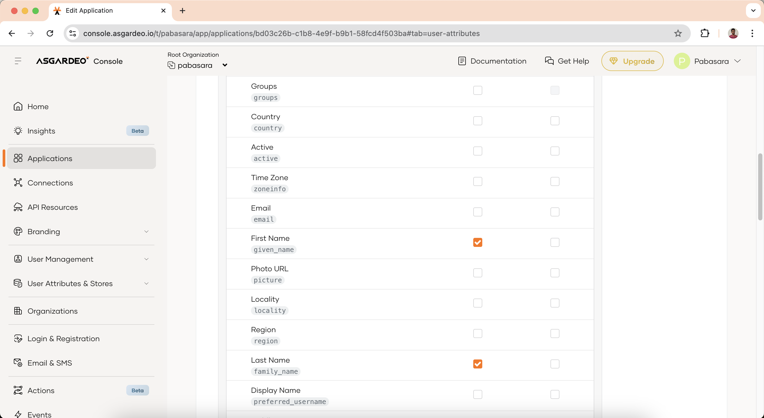Bookmark page with star icon
Viewport: 764px width, 418px height.
[678, 33]
